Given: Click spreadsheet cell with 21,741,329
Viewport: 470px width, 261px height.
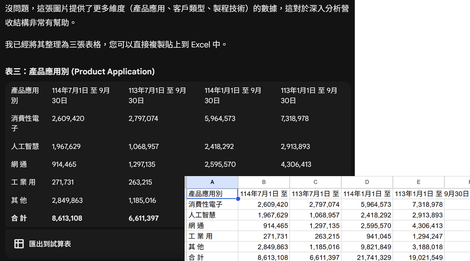Looking at the screenshot, I should (367, 257).
